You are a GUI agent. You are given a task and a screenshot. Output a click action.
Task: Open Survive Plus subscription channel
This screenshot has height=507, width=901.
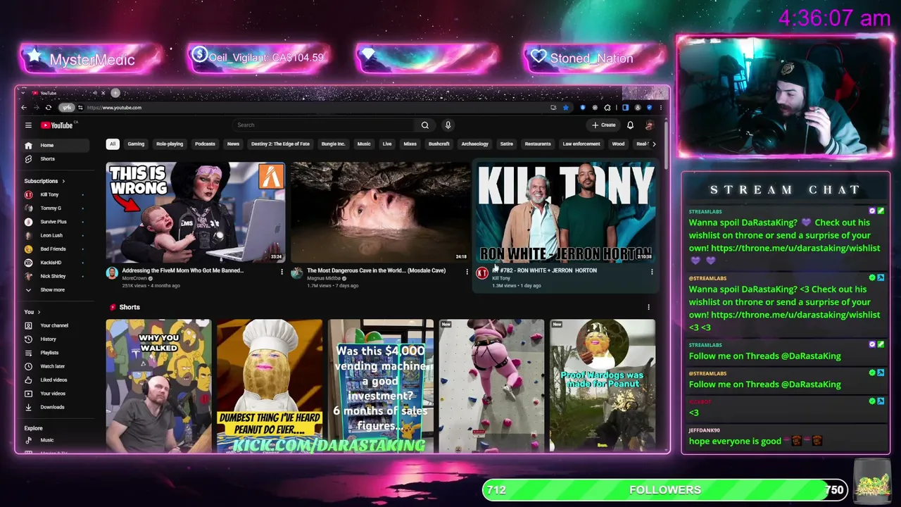point(55,222)
